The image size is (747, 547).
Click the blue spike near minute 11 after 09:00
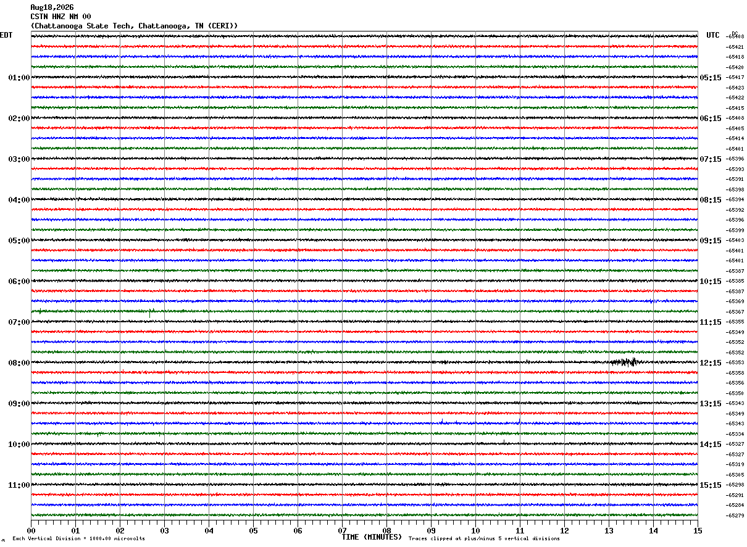(x=519, y=421)
